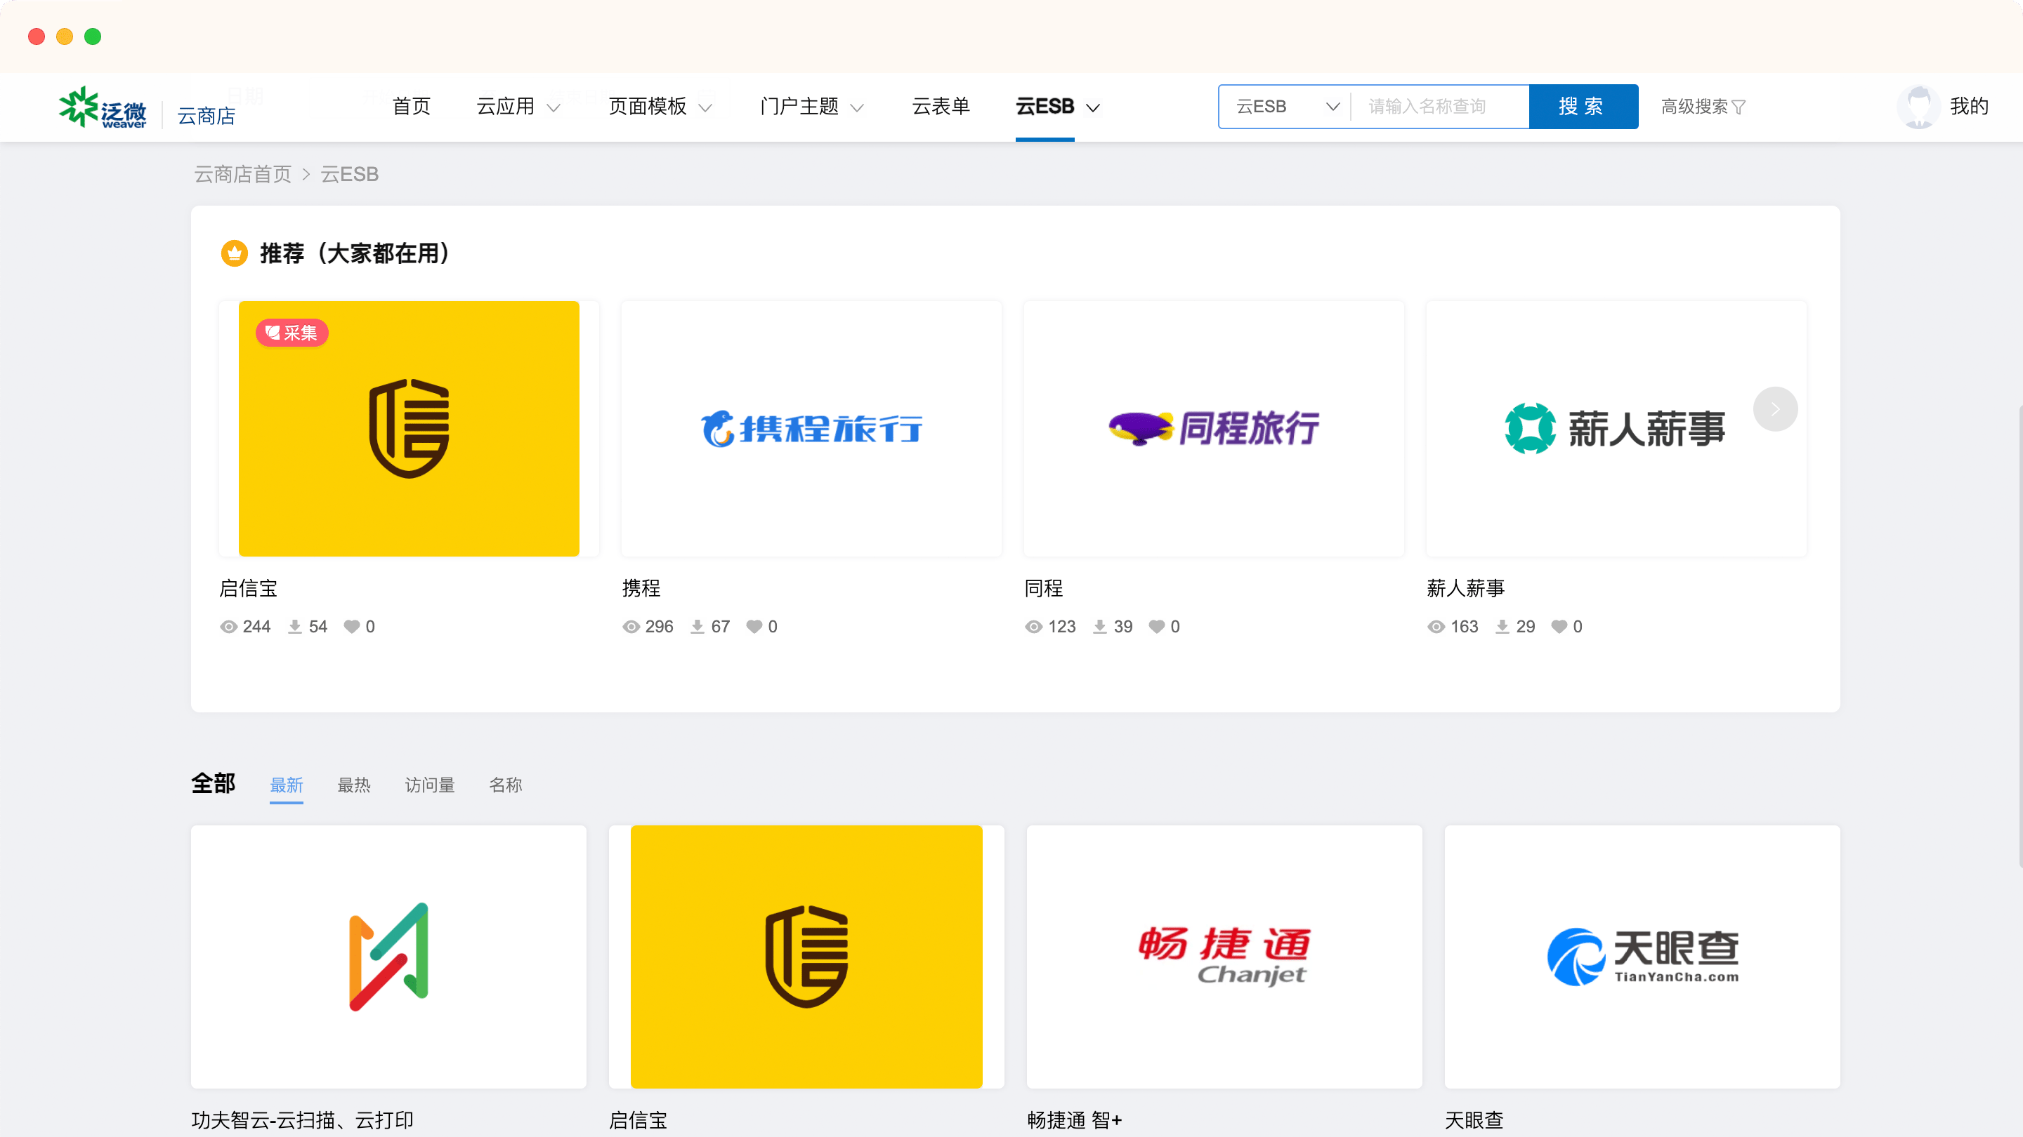
Task: Click the download icon under 携程
Action: click(x=697, y=626)
